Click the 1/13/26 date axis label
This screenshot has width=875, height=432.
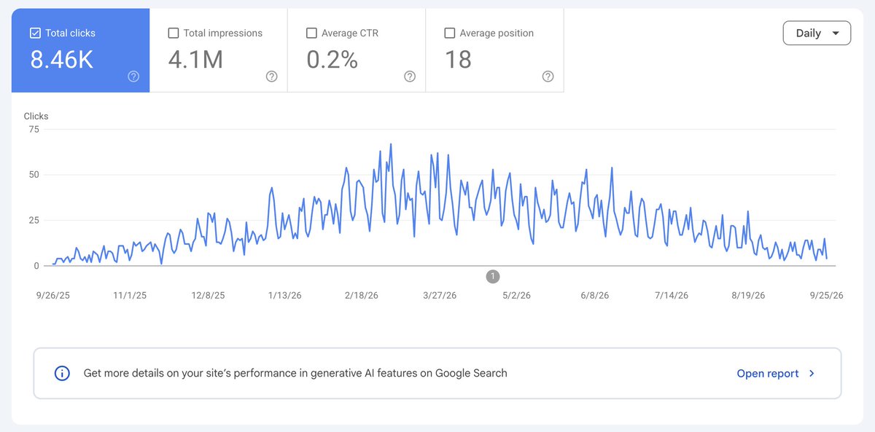pyautogui.click(x=285, y=295)
